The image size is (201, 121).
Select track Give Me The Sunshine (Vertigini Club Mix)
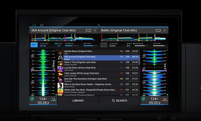pyautogui.click(x=99, y=80)
